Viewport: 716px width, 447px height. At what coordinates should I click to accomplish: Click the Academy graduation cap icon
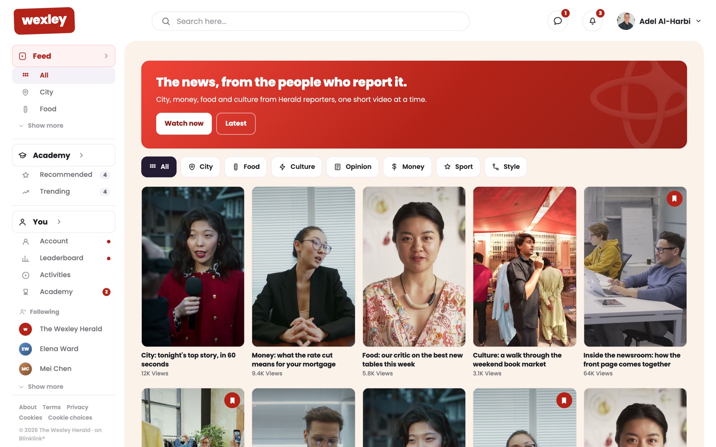[22, 155]
